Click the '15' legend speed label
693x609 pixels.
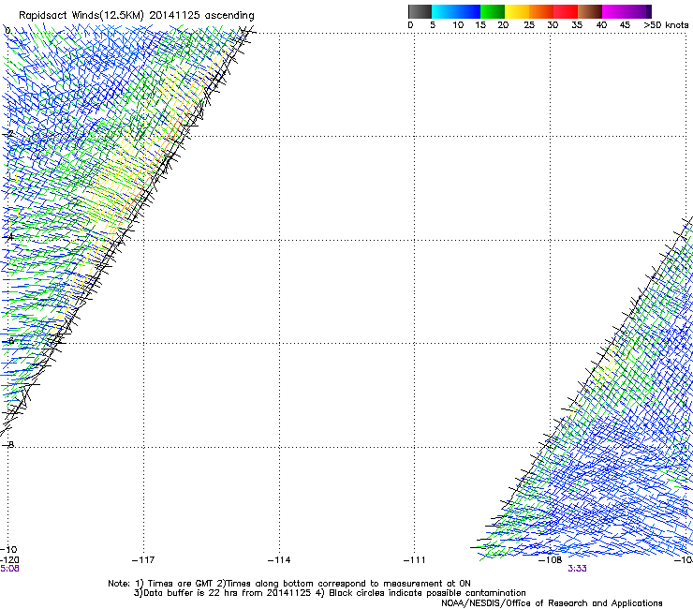tap(480, 25)
